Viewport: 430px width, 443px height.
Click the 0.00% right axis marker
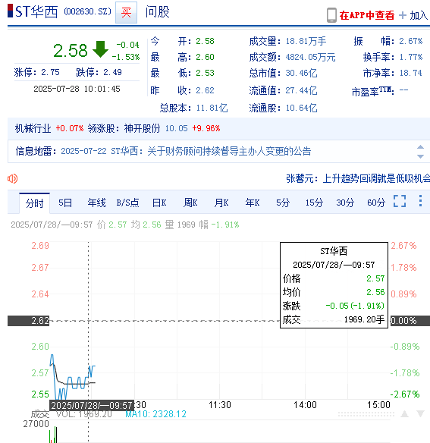tap(410, 321)
